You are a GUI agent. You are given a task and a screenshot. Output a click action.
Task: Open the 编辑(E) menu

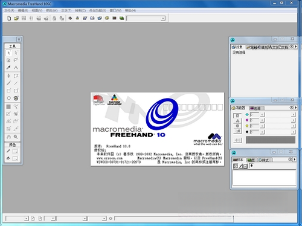point(23,10)
